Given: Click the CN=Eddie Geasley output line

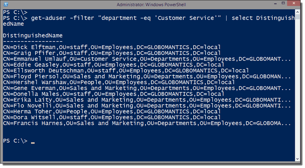Looking at the screenshot, I should (113, 65).
